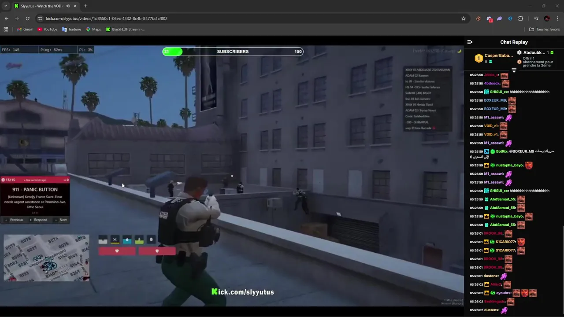Bookmark this page with the star
Viewport: 564px width, 317px height.
[x=464, y=18]
